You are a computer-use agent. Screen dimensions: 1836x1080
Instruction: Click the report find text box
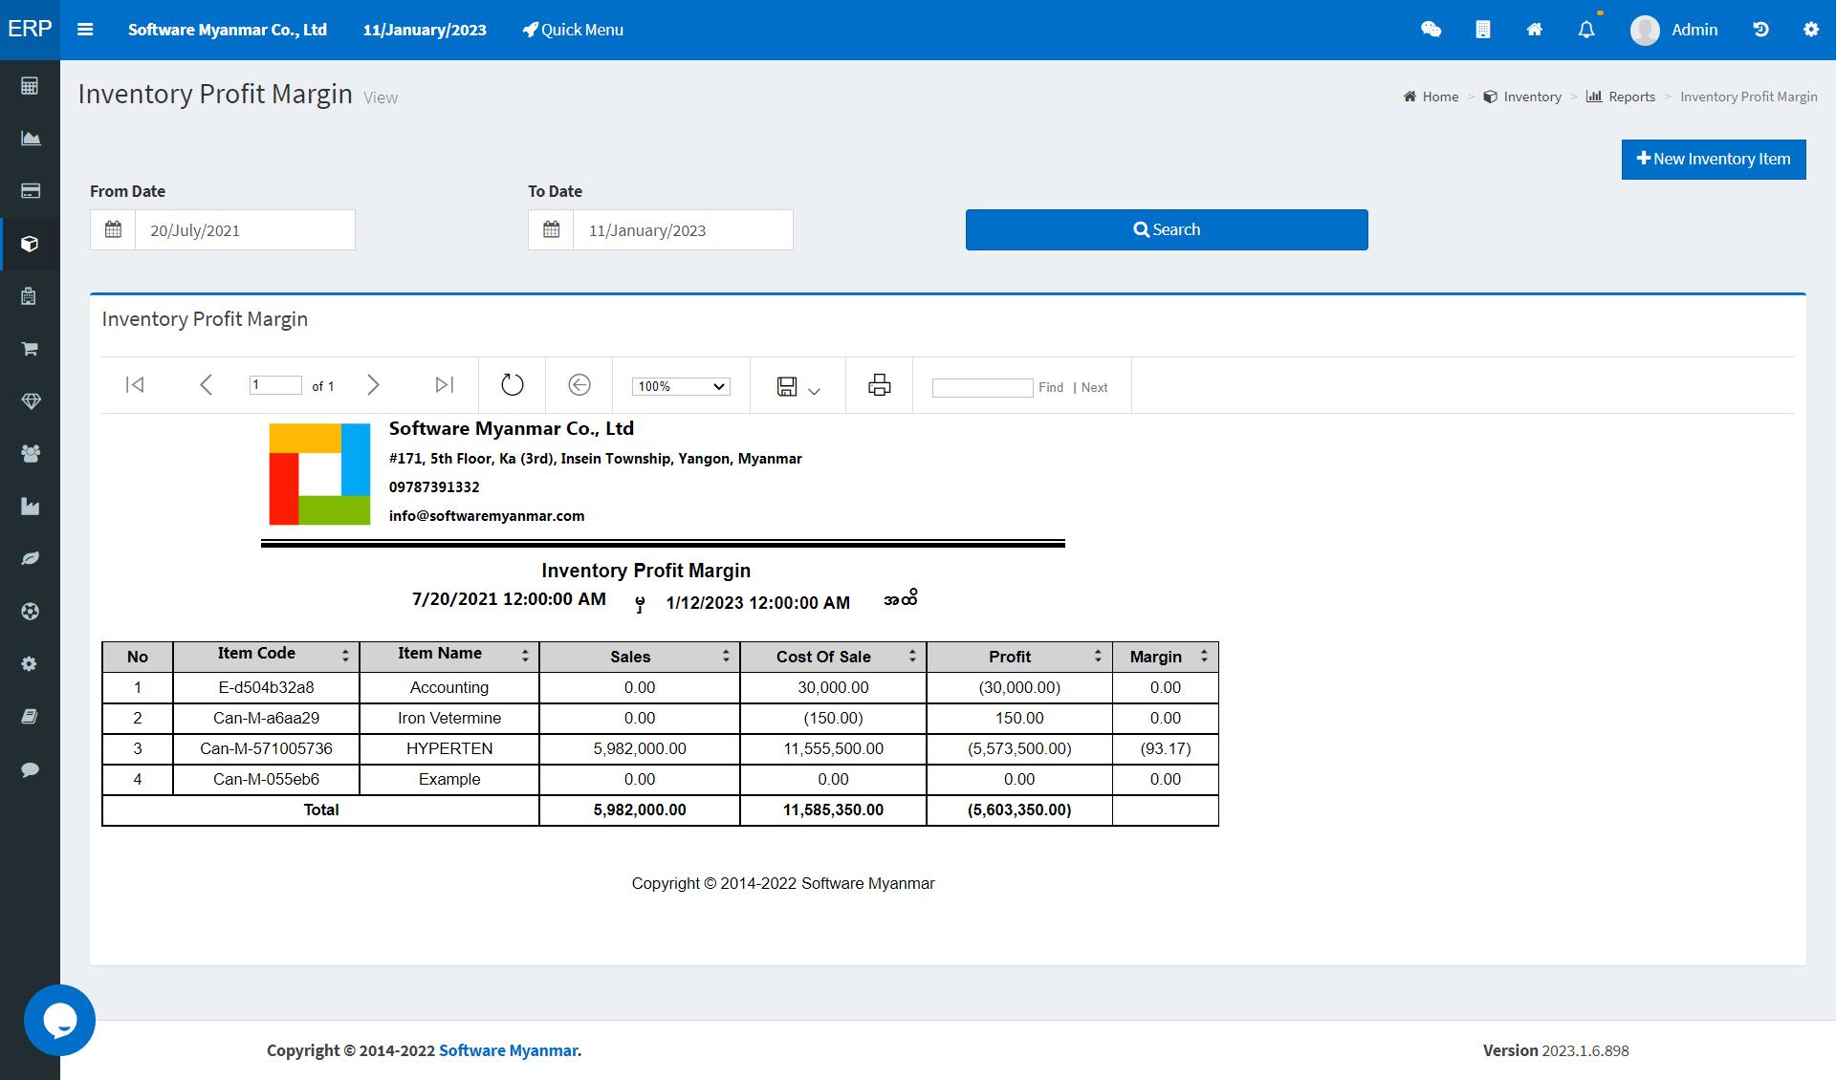(982, 387)
